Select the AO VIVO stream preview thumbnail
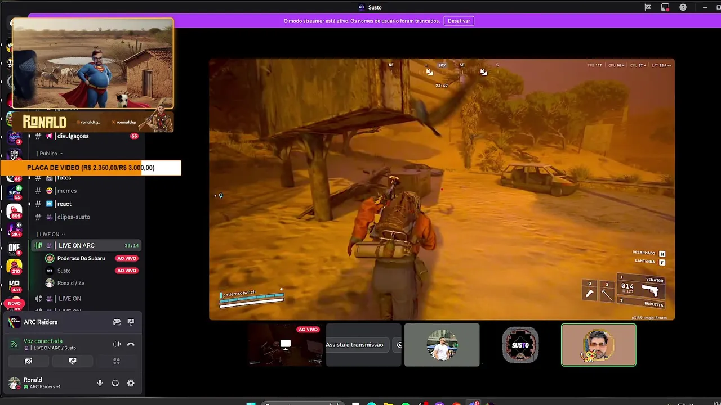 click(285, 345)
